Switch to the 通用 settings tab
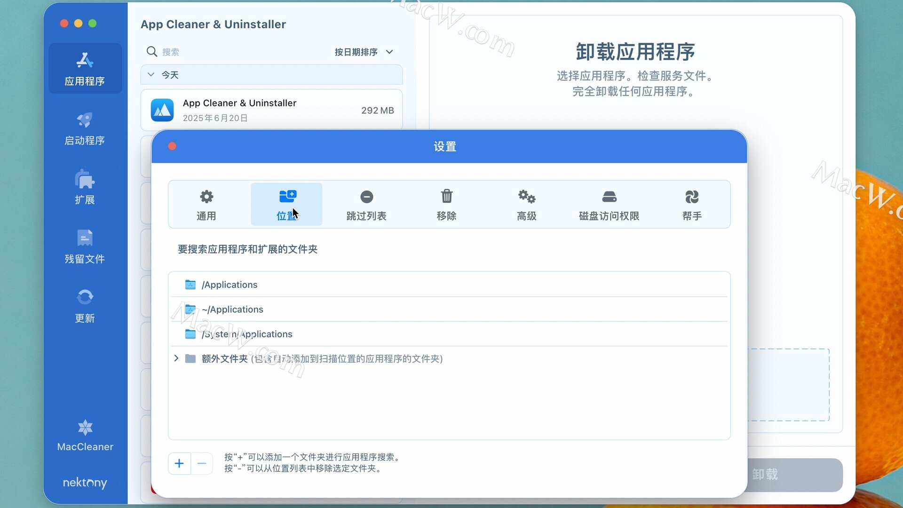The height and width of the screenshot is (508, 903). tap(206, 205)
